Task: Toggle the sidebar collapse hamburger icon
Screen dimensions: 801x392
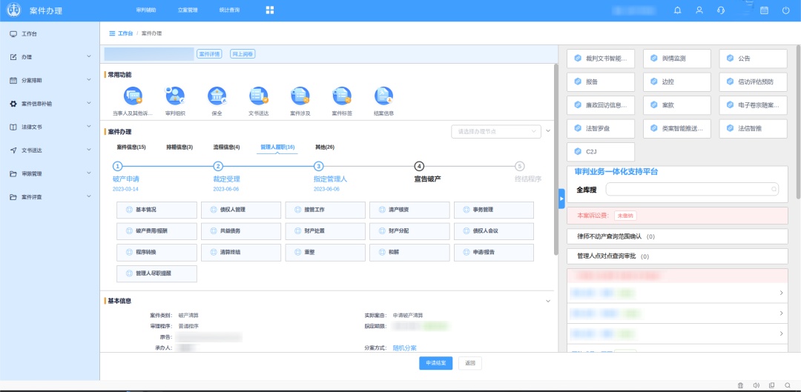Action: [112, 34]
